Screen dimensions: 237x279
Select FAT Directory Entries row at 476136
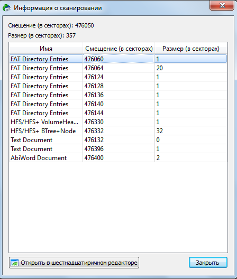[118, 95]
